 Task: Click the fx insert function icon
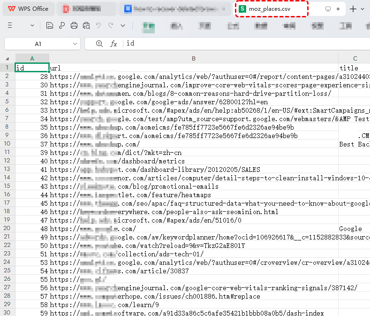(113, 44)
